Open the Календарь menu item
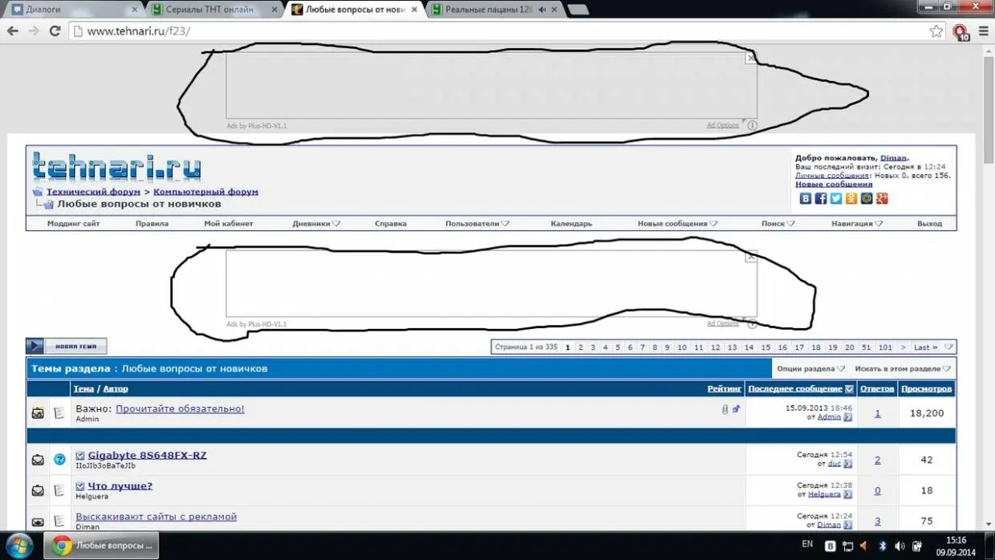This screenshot has height=560, width=995. 571,224
